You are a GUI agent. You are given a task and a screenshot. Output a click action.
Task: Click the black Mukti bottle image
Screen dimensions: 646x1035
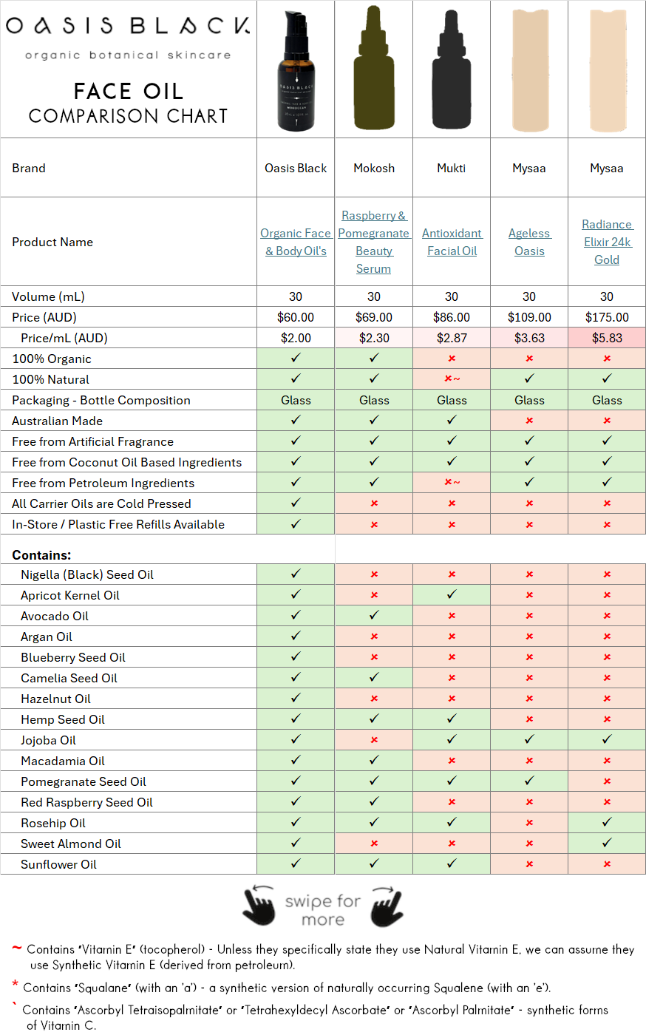452,70
